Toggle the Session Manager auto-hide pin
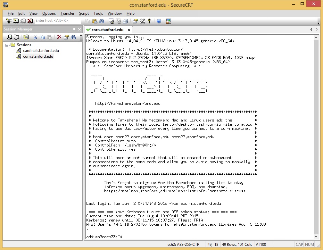Viewport: 323px width, 250px height. [74, 29]
